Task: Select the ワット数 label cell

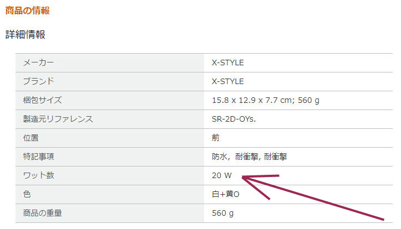Action: 110,176
